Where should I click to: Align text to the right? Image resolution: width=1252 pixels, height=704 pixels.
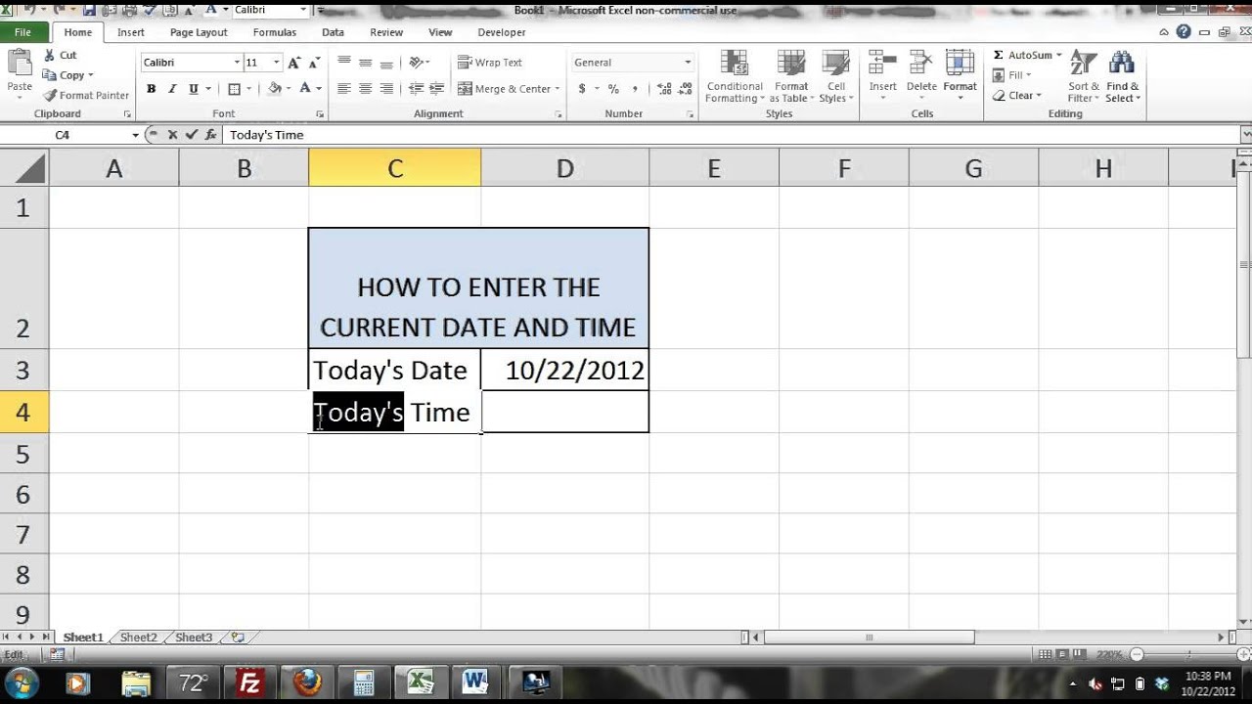(387, 88)
